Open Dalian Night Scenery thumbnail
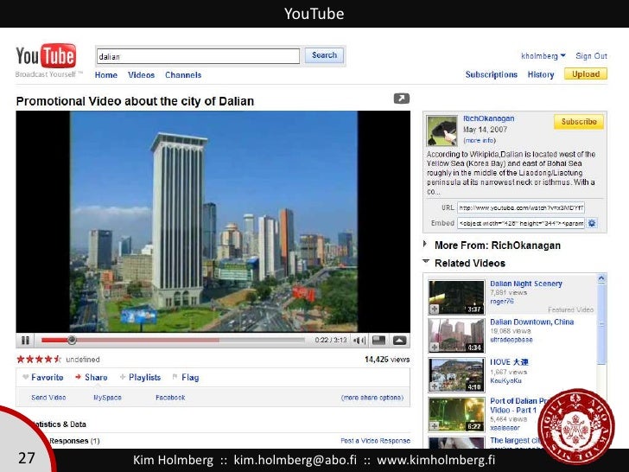The width and height of the screenshot is (629, 472). point(456,297)
